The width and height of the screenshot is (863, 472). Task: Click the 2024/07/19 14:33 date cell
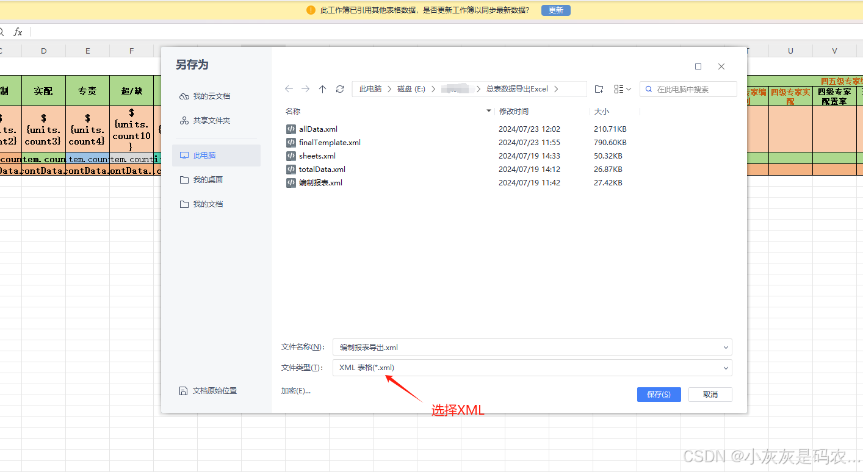[529, 156]
